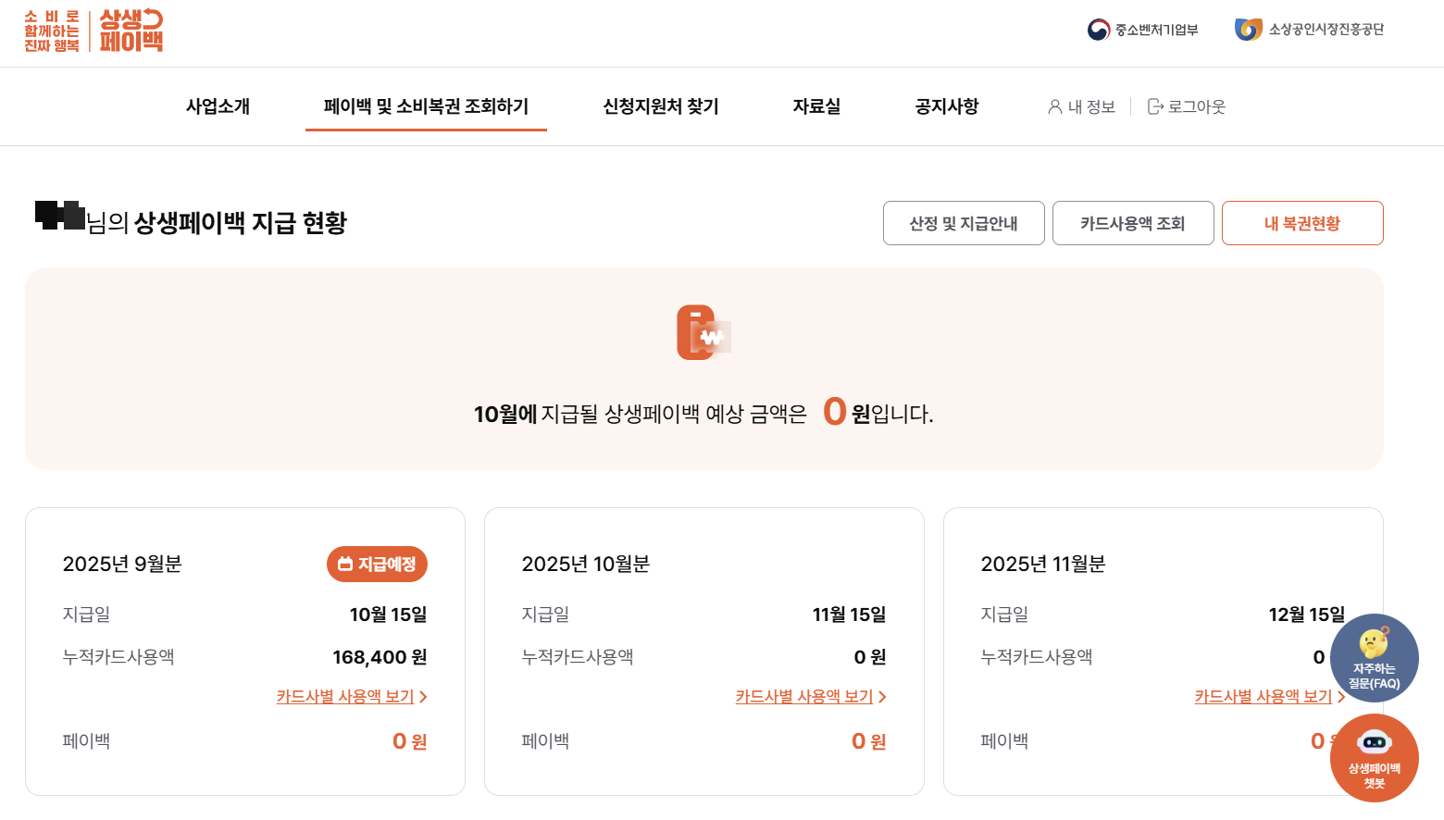Open the 공지사항 menu item
The image size is (1444, 820).
point(945,106)
